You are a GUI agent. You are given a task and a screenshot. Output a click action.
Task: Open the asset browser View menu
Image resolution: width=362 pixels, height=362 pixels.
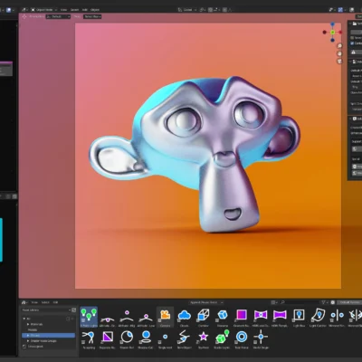[x=34, y=302]
